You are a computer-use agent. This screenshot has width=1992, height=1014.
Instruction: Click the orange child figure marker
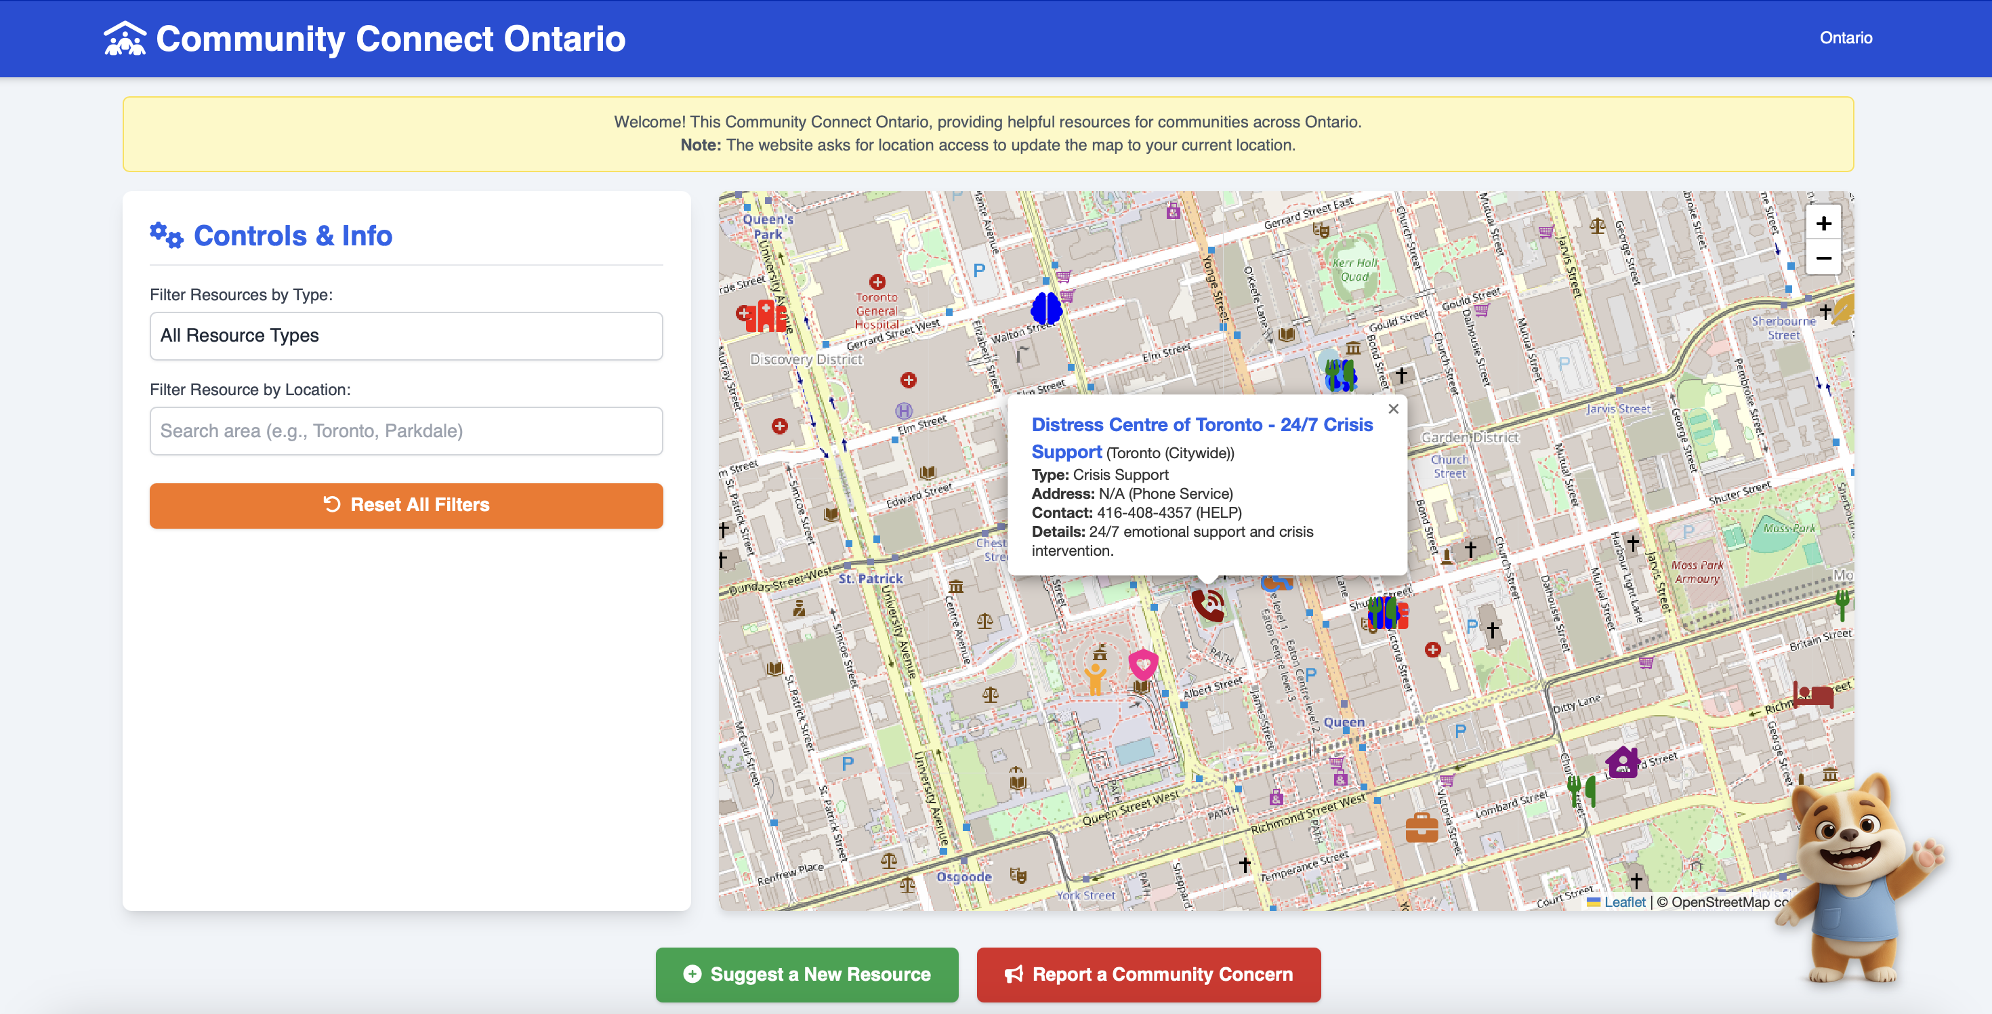pyautogui.click(x=1095, y=678)
